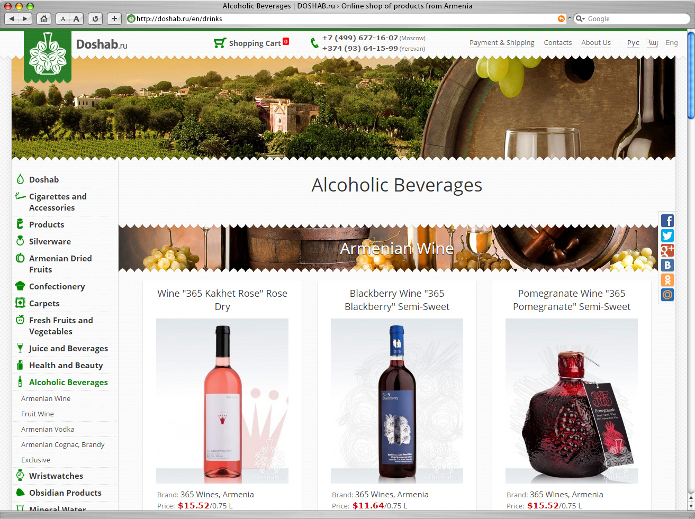The height and width of the screenshot is (519, 695).
Task: Click the green phone handset icon
Action: click(x=314, y=43)
